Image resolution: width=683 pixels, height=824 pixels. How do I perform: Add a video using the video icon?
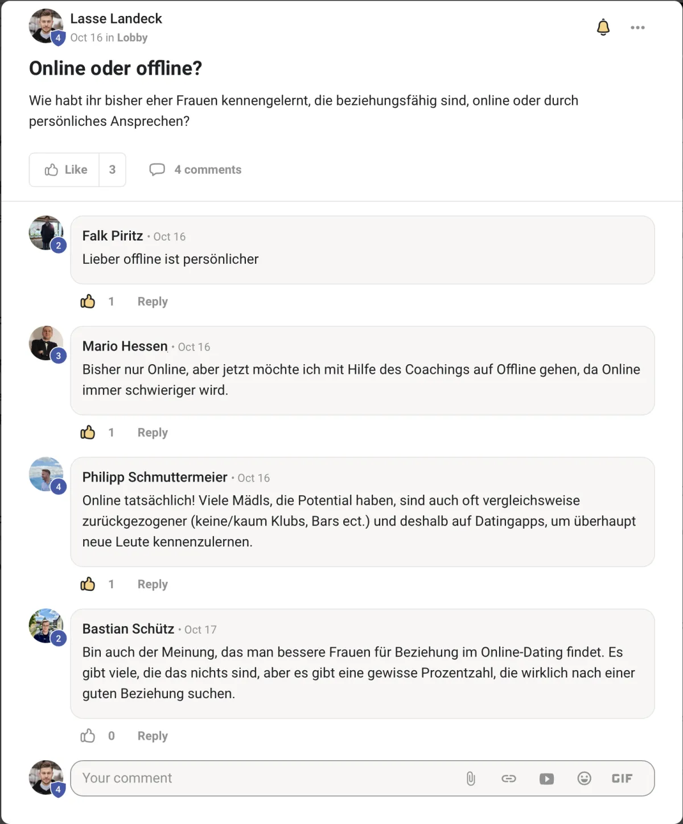[x=546, y=778]
